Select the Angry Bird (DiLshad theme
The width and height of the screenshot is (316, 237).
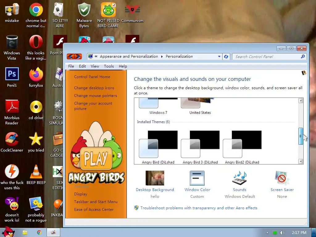point(158,147)
